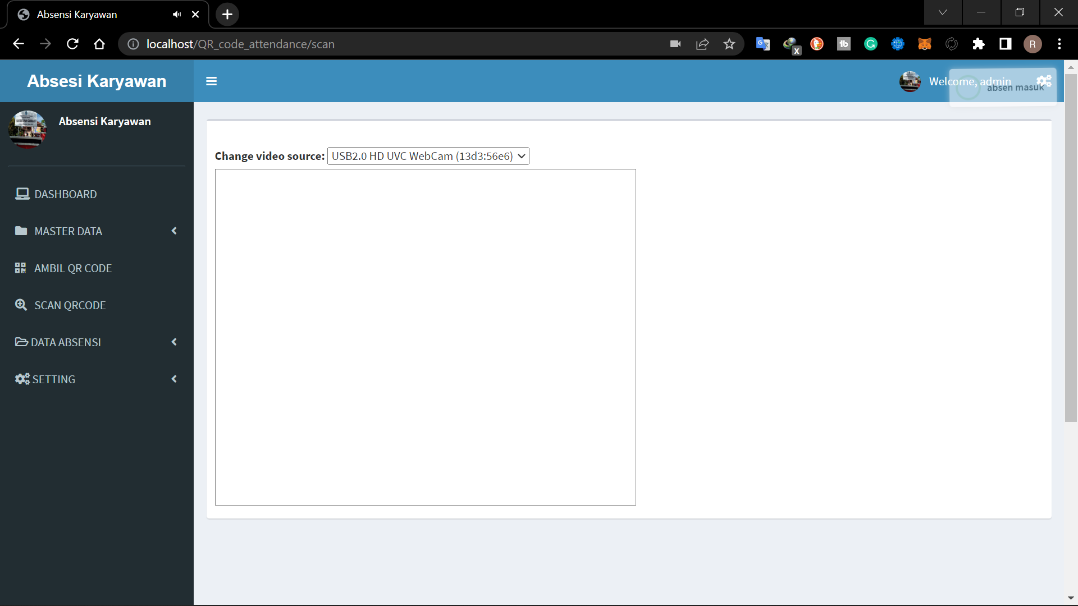Dismiss the absen masuk notification
The width and height of the screenshot is (1078, 606).
tap(1003, 87)
